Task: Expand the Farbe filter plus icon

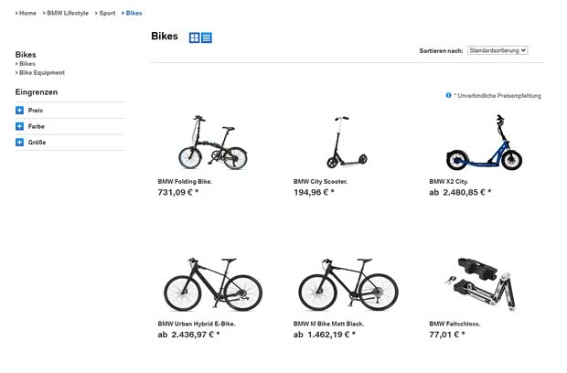Action: click(x=20, y=126)
